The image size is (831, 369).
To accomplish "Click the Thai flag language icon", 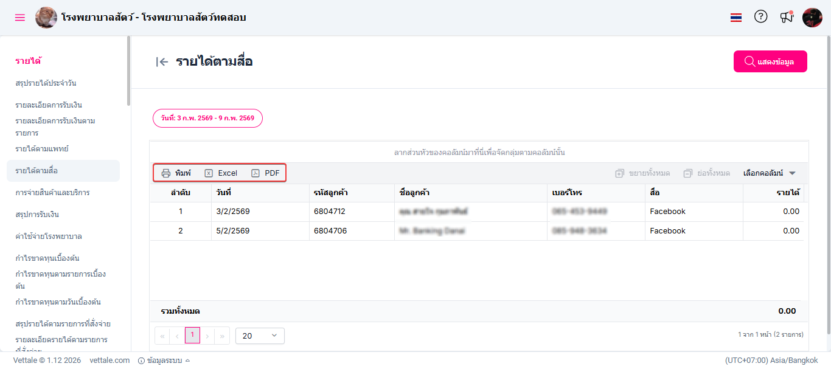I will (x=736, y=18).
